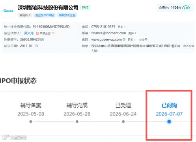196x142 pixels.
Task: Open legal representative 吴文龙 link
Action: [29, 33]
